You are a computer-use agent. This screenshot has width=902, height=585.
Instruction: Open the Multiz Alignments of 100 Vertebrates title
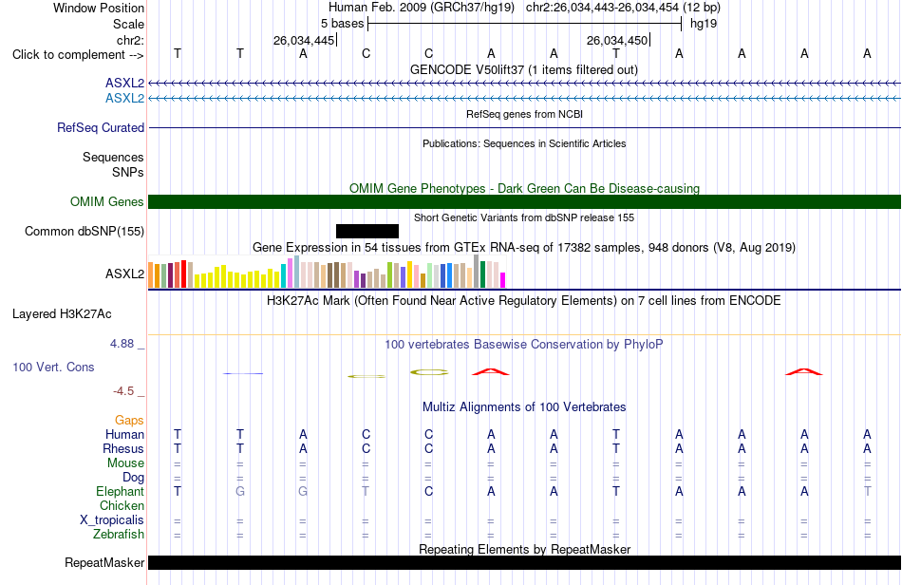[524, 406]
